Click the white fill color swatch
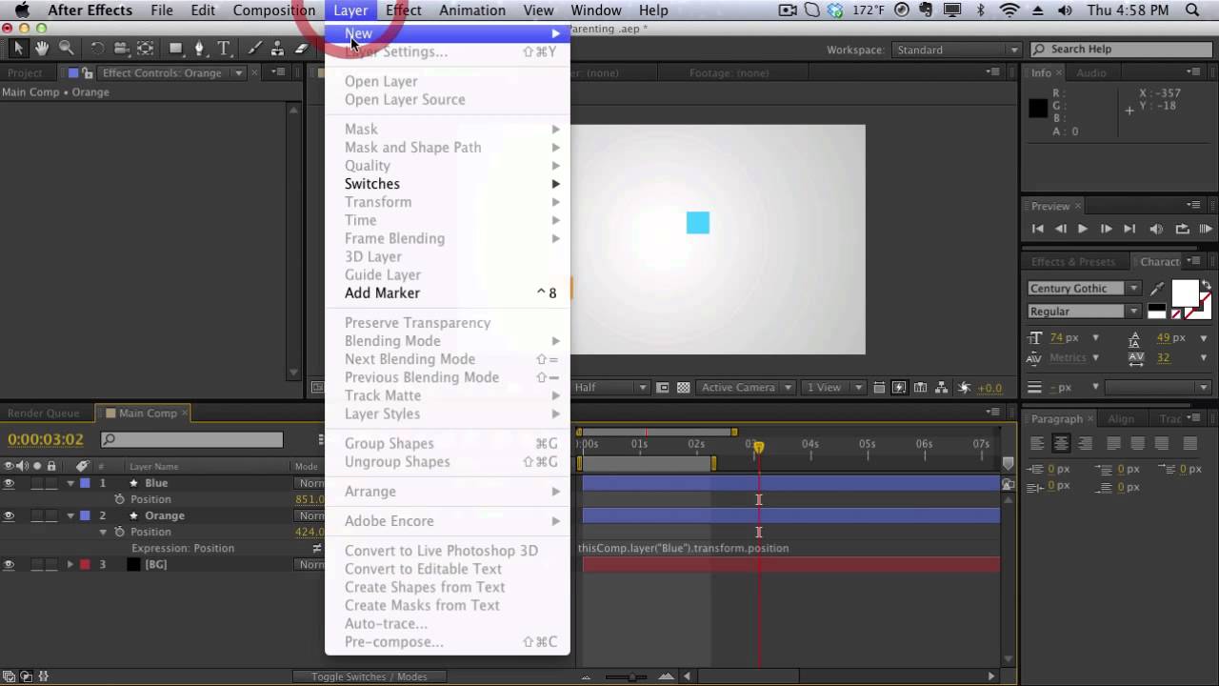 [1185, 293]
